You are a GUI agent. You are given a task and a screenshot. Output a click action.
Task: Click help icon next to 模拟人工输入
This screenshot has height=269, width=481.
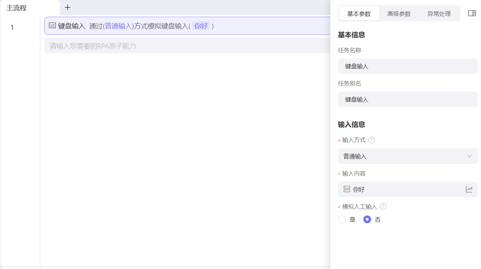(383, 206)
